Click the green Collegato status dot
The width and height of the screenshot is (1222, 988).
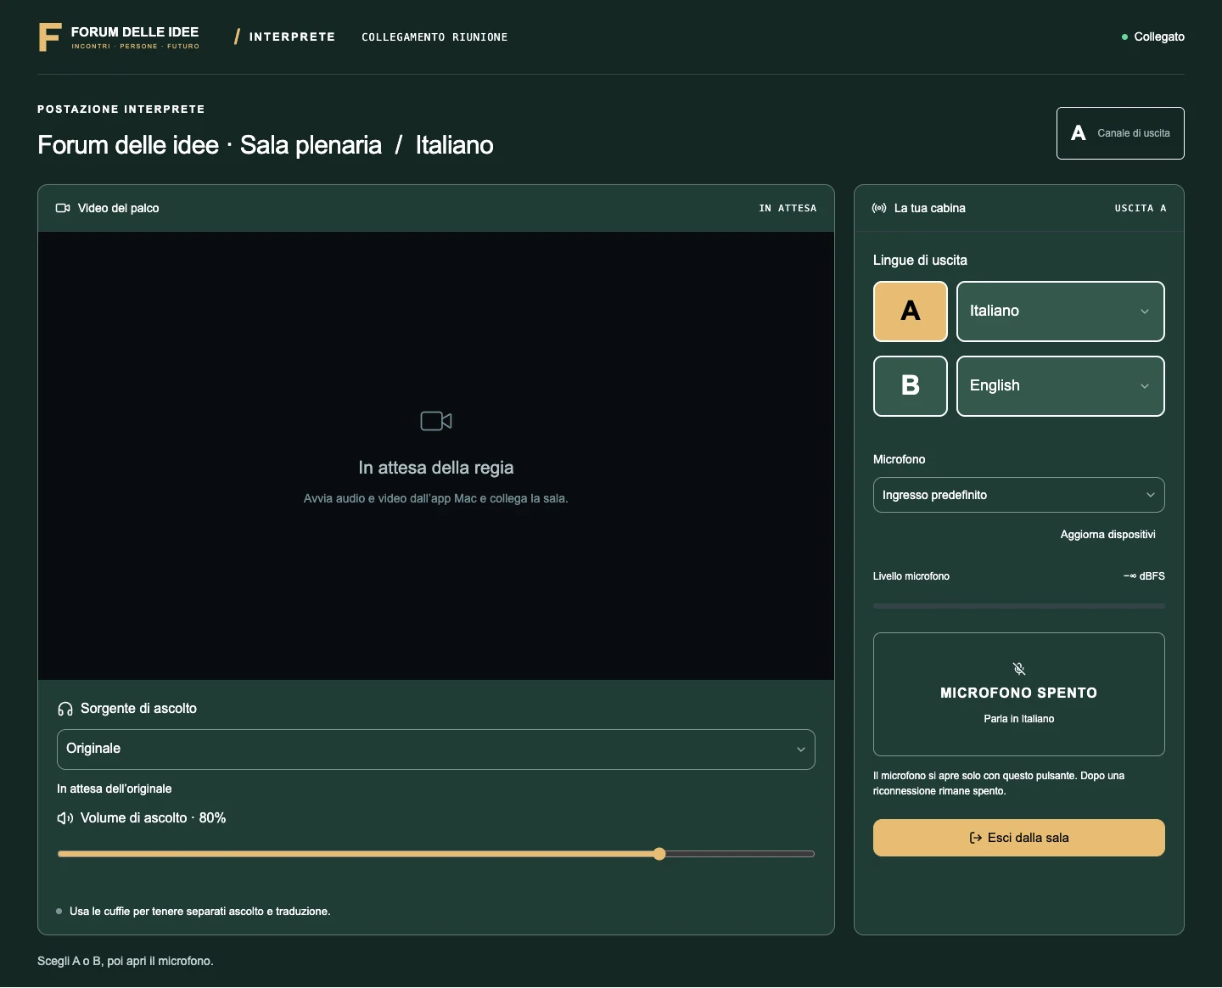click(x=1125, y=36)
